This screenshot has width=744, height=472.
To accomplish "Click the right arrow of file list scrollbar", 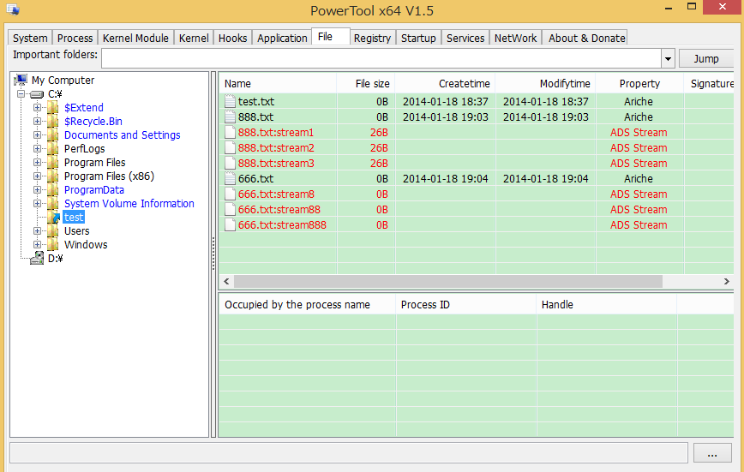I will click(x=727, y=281).
